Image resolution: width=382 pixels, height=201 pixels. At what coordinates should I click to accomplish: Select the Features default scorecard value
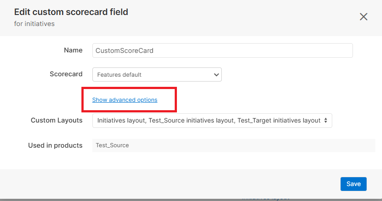tap(119, 74)
